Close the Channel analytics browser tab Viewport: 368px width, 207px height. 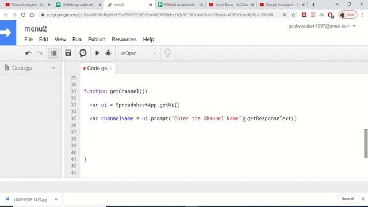click(49, 5)
